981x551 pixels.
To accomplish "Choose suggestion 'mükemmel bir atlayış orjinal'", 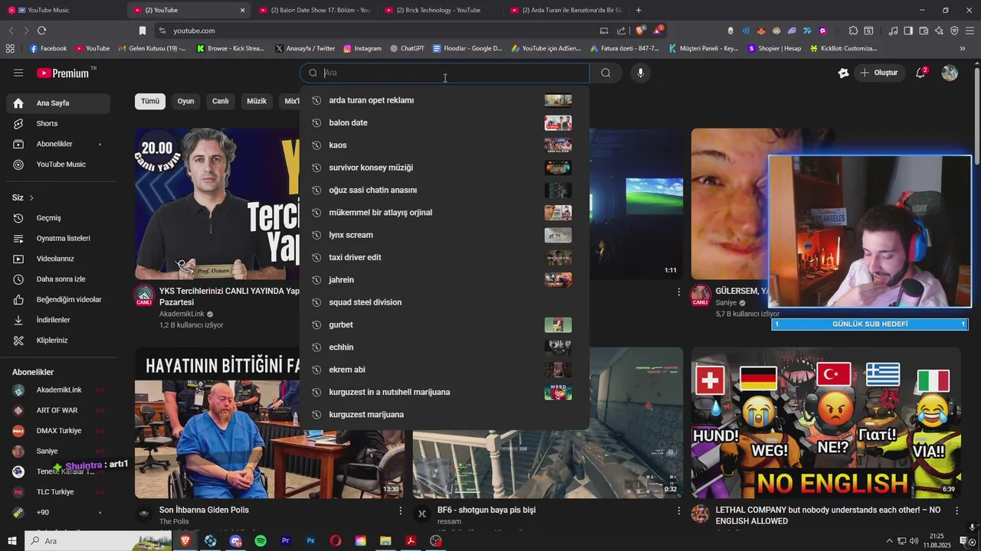I will click(x=444, y=213).
